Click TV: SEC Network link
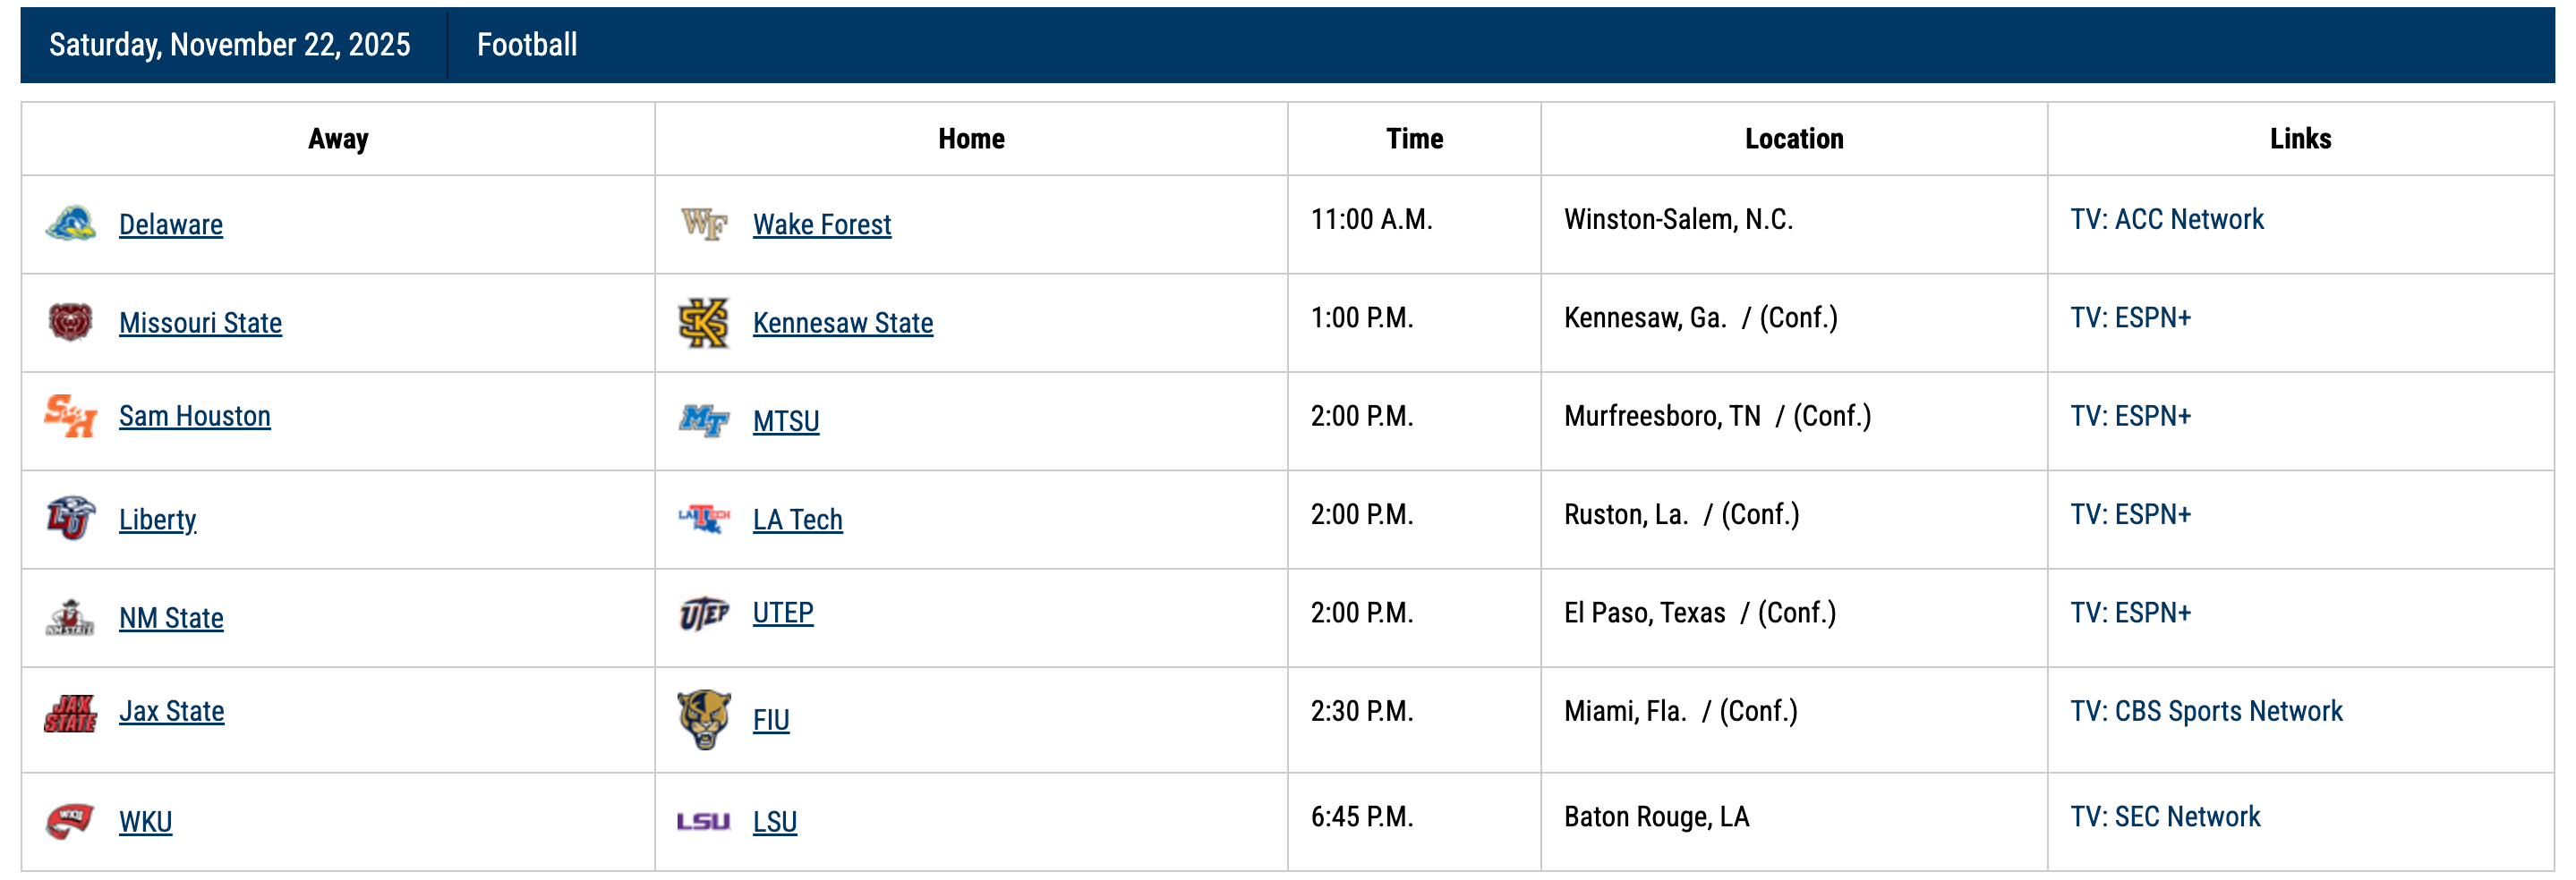The width and height of the screenshot is (2576, 880). click(2165, 817)
